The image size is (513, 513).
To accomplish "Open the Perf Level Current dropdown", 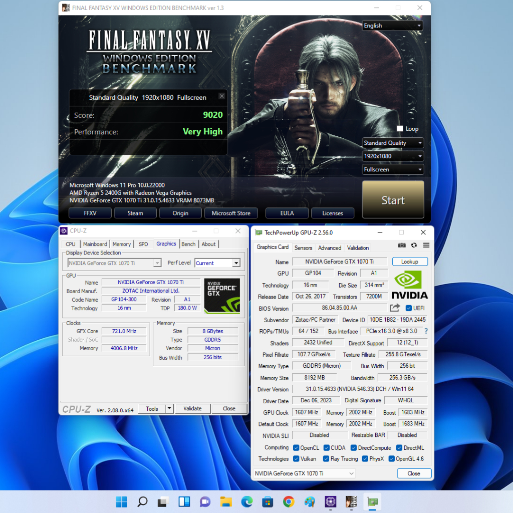I will coord(217,263).
